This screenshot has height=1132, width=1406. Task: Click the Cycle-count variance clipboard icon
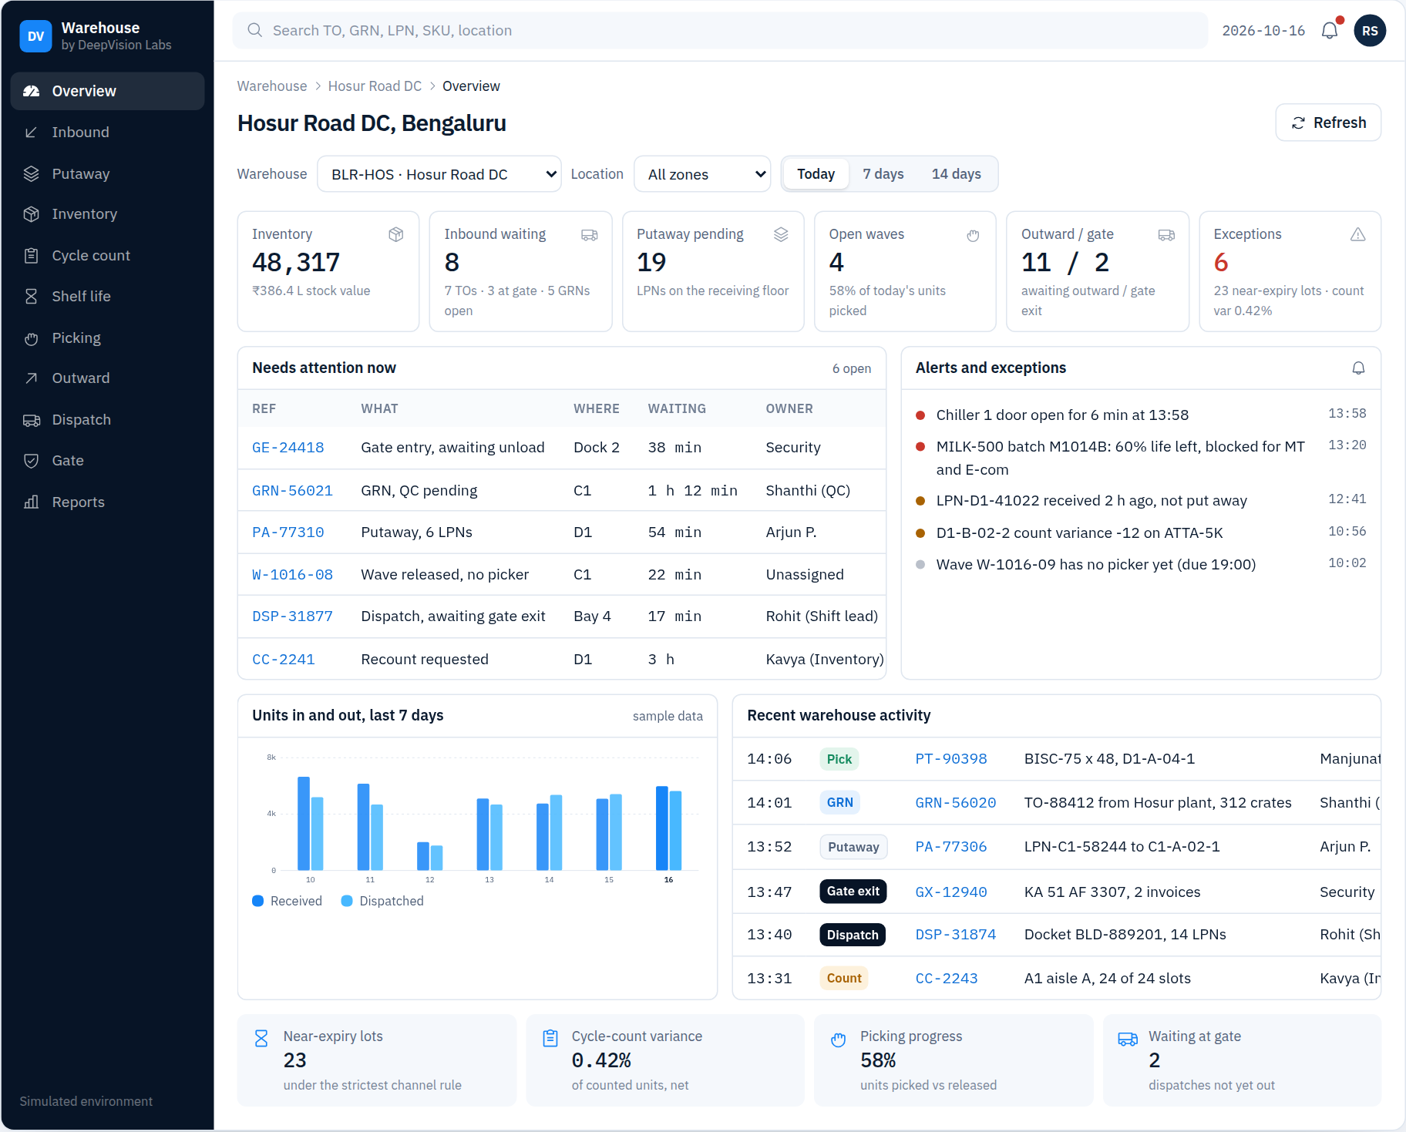[550, 1039]
